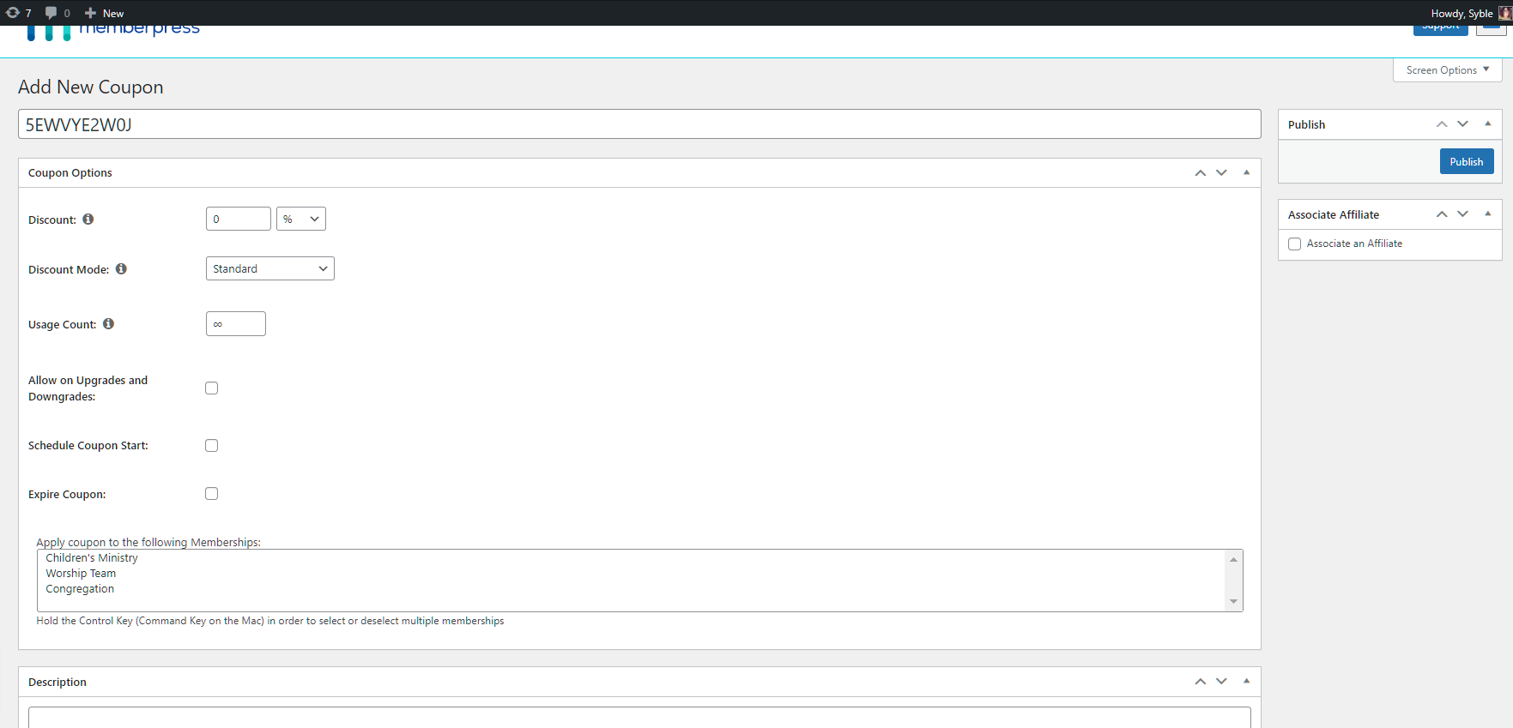Click the blue Publish button
The height and width of the screenshot is (728, 1513).
[x=1466, y=162]
